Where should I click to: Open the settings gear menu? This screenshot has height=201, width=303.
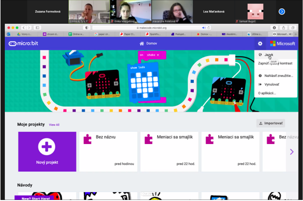(x=260, y=43)
